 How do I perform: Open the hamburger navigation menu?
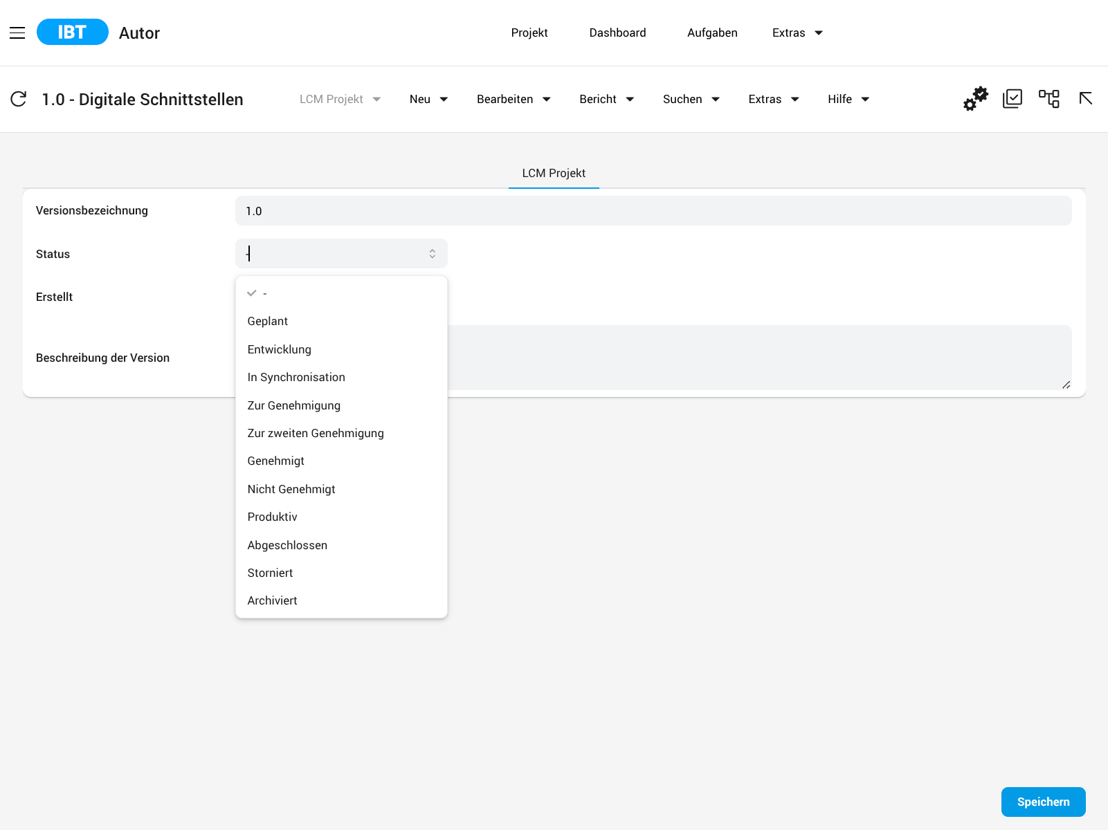17,33
